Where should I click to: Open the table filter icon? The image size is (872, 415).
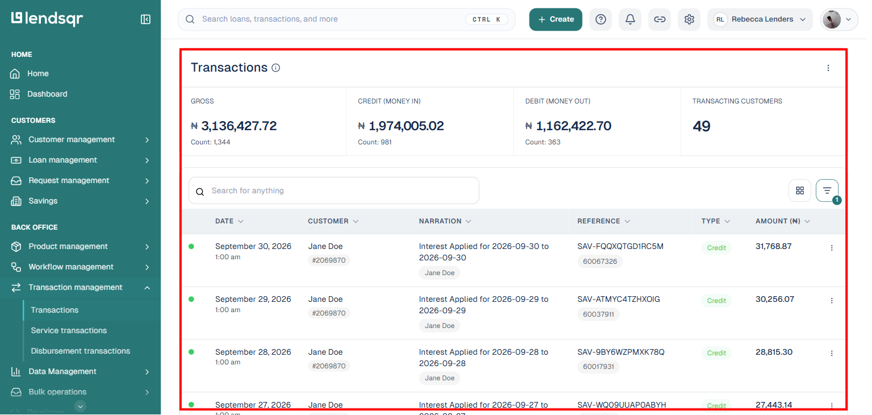(x=827, y=190)
